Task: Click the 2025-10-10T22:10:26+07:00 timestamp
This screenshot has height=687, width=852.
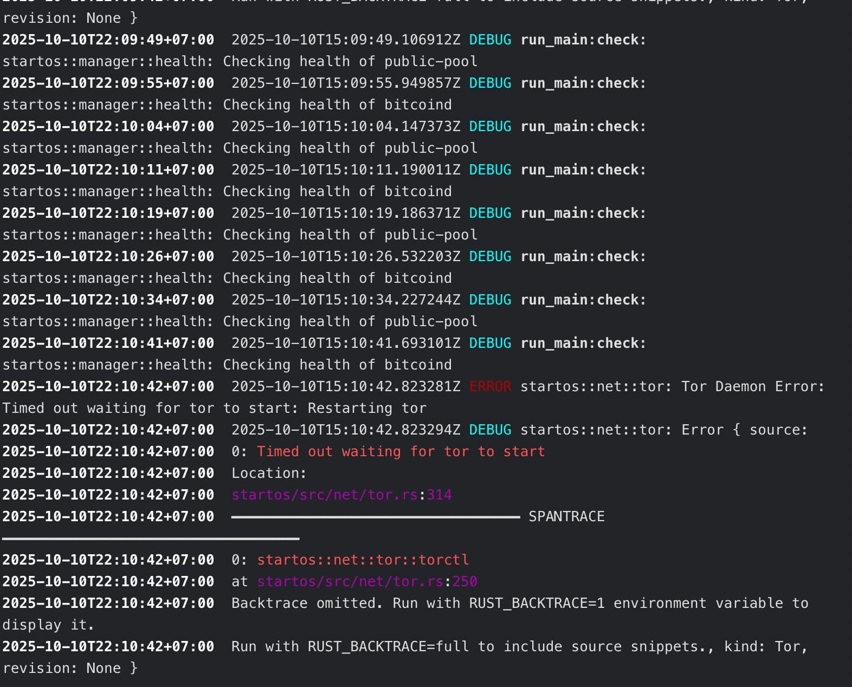Action: tap(108, 256)
